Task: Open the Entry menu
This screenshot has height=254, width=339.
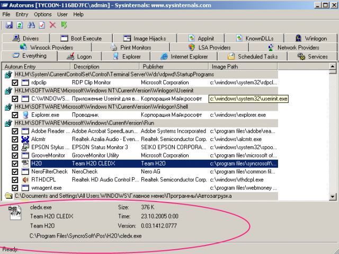Action: tap(22, 14)
